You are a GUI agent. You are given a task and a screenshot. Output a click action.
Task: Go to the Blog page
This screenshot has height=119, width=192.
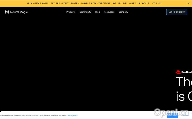tap(98, 12)
